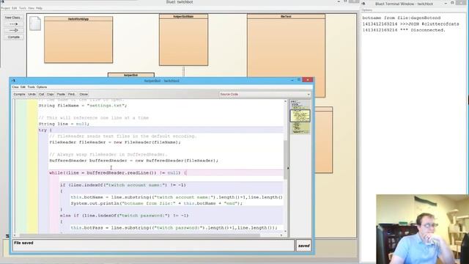
Task: Open the Edit menu in BlueJ main window
Action: click(14, 8)
